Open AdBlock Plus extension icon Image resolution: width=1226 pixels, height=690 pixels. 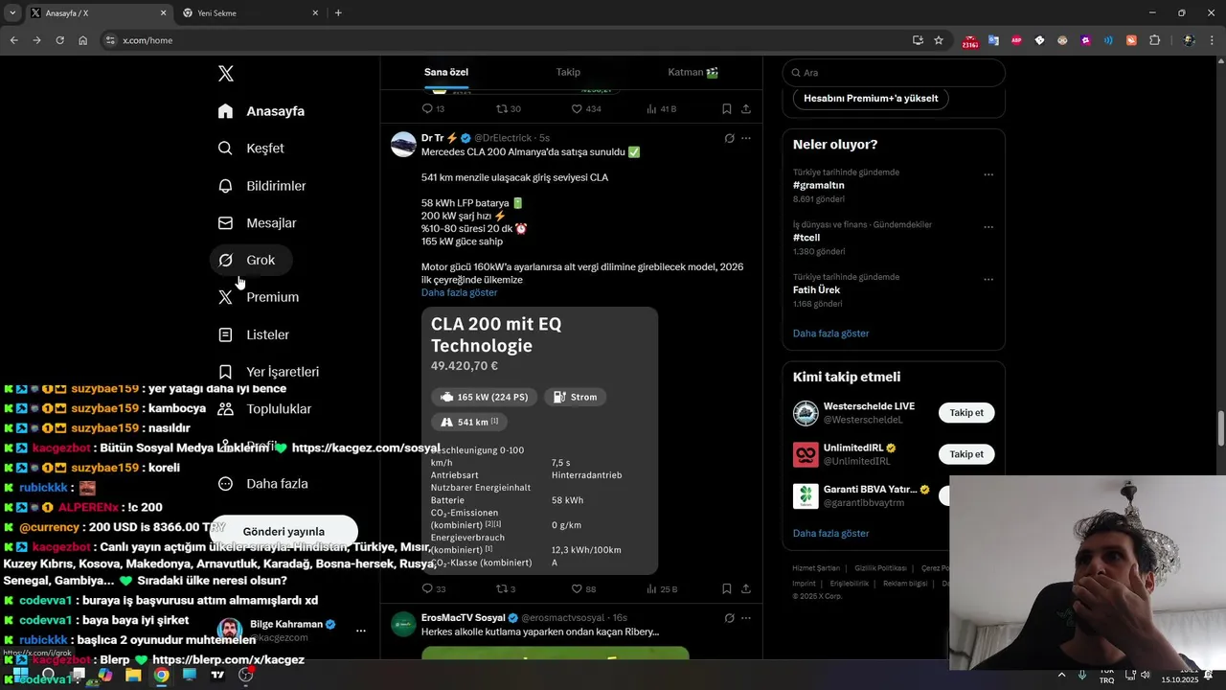(1016, 40)
